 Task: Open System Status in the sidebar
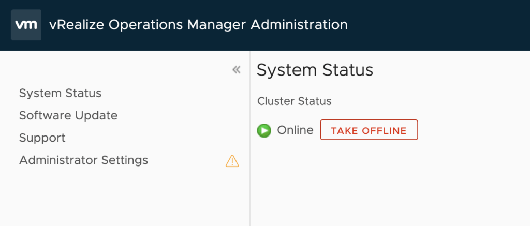tap(60, 94)
